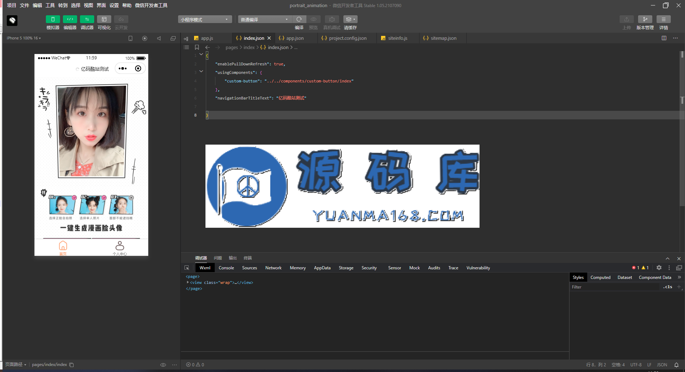Open the iPhone 5 device dropdown
The image size is (685, 372).
click(x=23, y=38)
